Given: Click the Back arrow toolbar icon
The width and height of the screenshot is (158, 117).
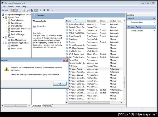Looking at the screenshot, I should (3, 10).
